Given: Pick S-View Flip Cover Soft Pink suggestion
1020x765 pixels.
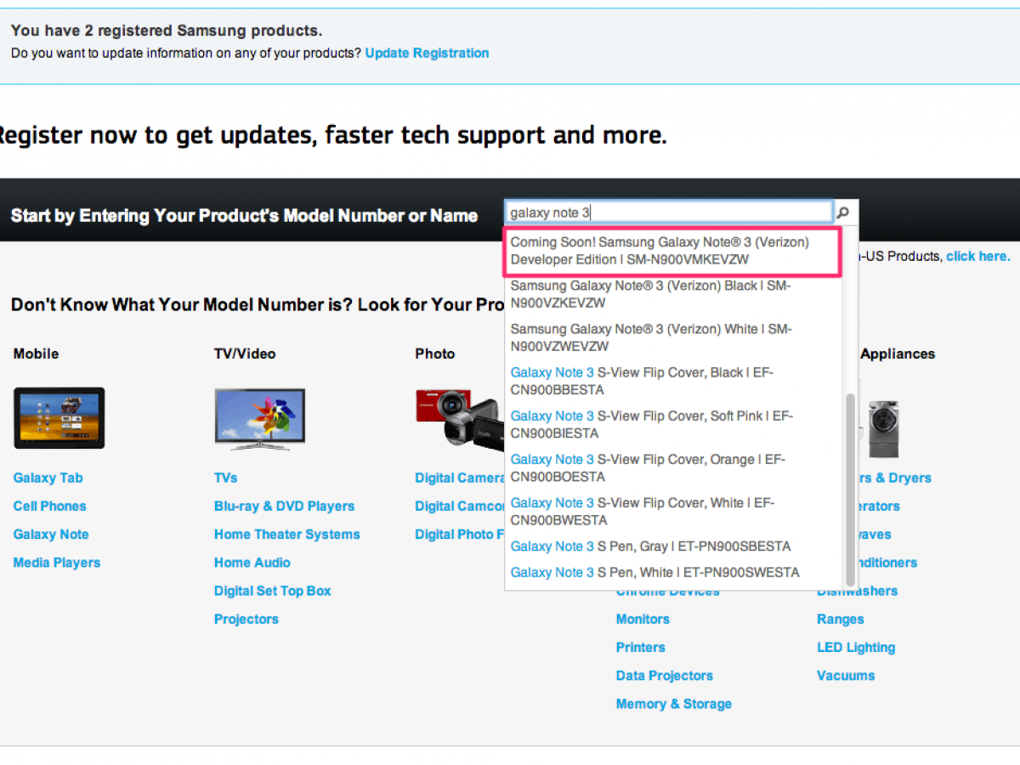Looking at the screenshot, I should (650, 424).
